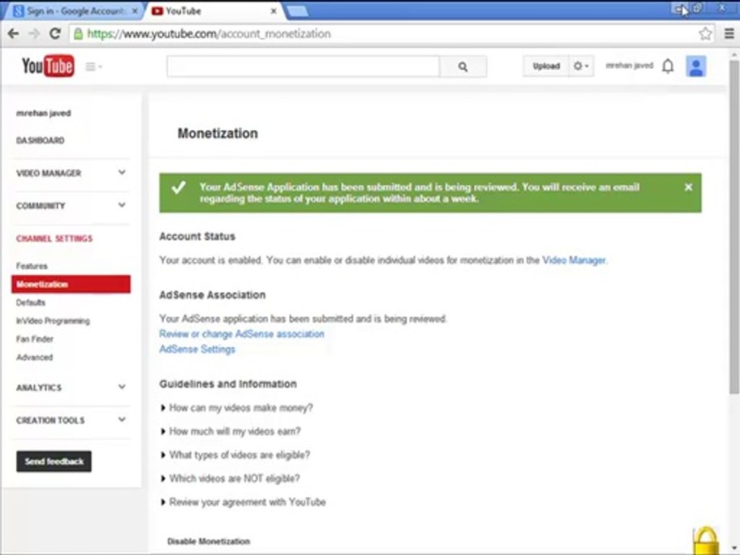The width and height of the screenshot is (740, 555).
Task: Click the AdSense Association heading
Action: pyautogui.click(x=213, y=295)
